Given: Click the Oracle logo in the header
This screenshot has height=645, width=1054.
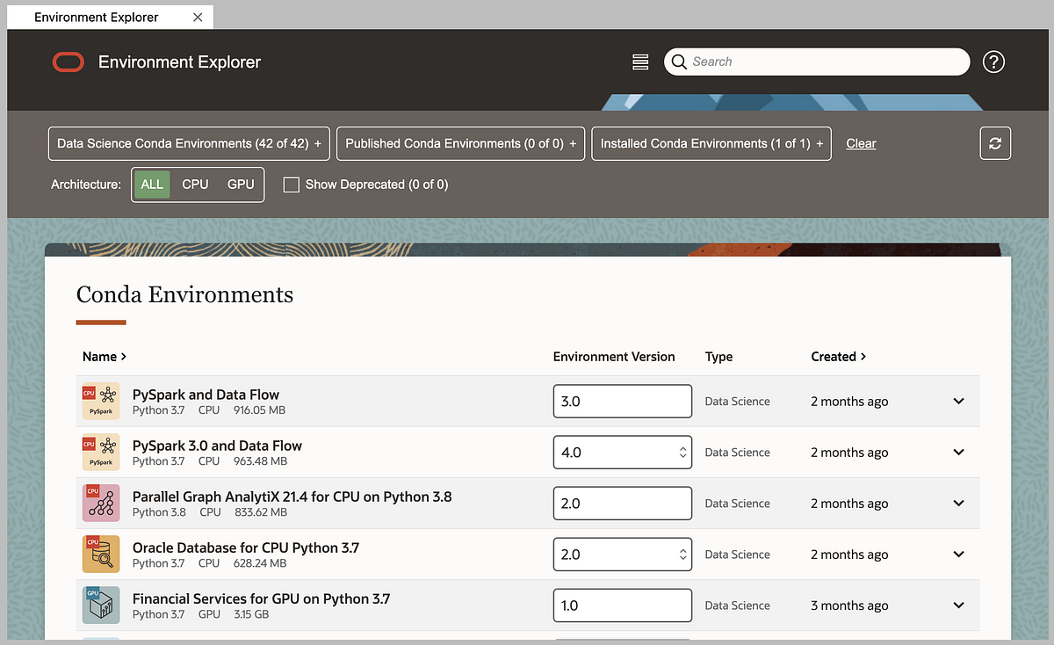Looking at the screenshot, I should point(68,62).
